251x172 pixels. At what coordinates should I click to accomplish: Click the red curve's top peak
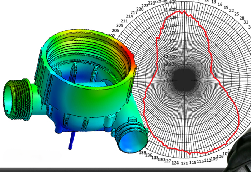[x=184, y=11]
